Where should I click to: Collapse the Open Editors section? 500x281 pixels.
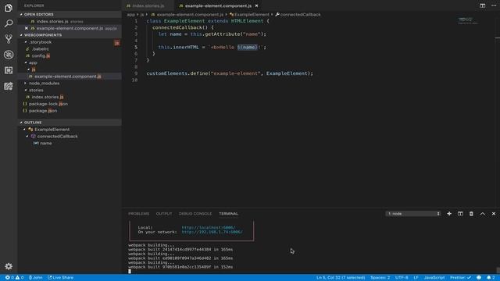coord(21,14)
